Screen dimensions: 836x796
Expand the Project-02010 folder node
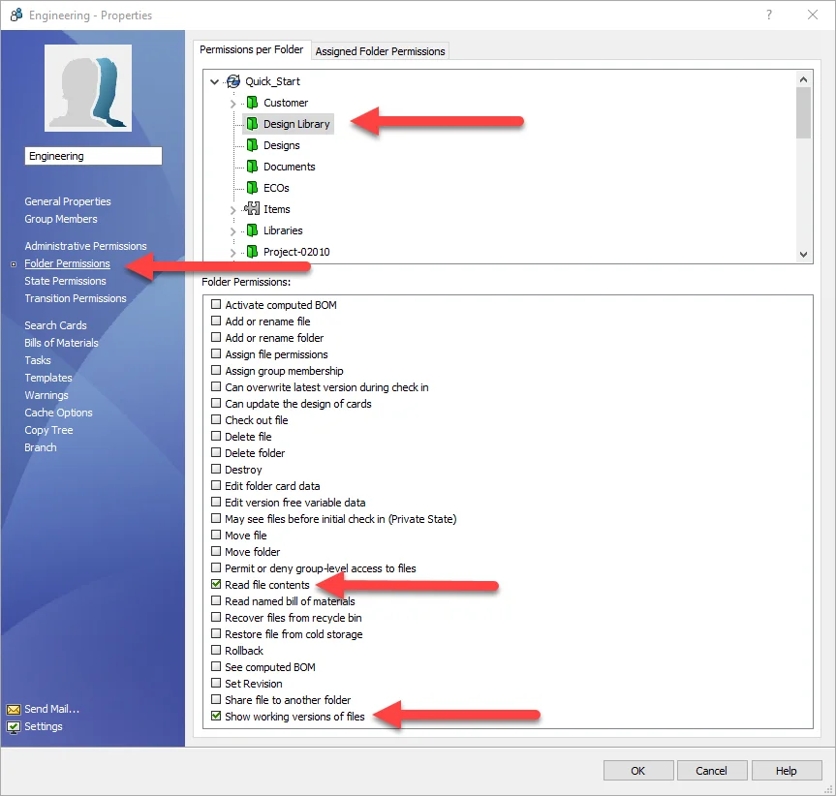pyautogui.click(x=233, y=253)
